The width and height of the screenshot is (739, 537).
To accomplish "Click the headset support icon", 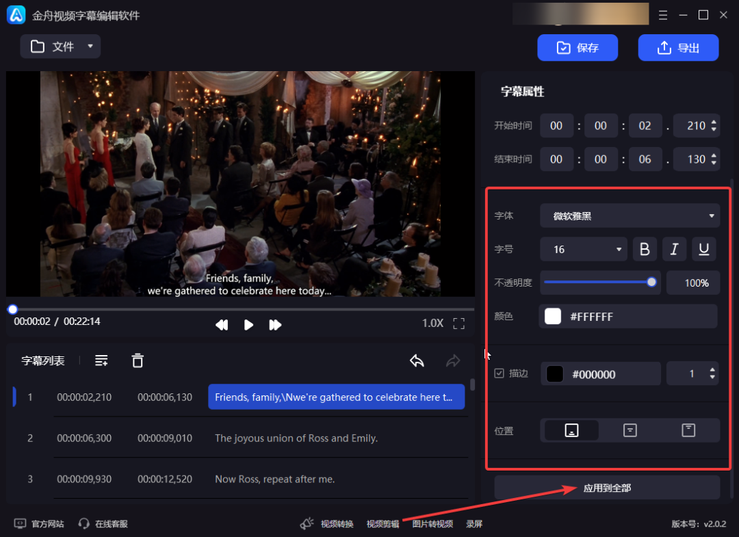I will click(84, 524).
